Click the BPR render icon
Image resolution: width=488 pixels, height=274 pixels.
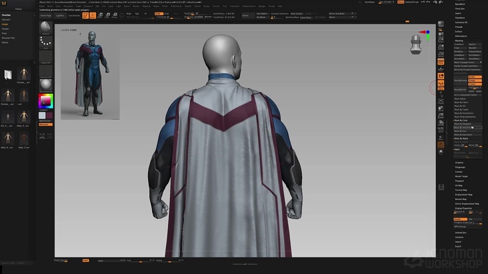[441, 25]
